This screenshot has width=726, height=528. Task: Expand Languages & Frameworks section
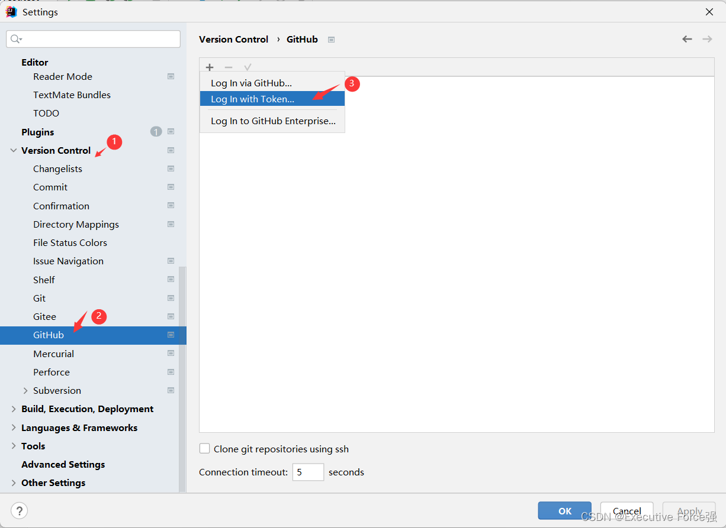14,427
